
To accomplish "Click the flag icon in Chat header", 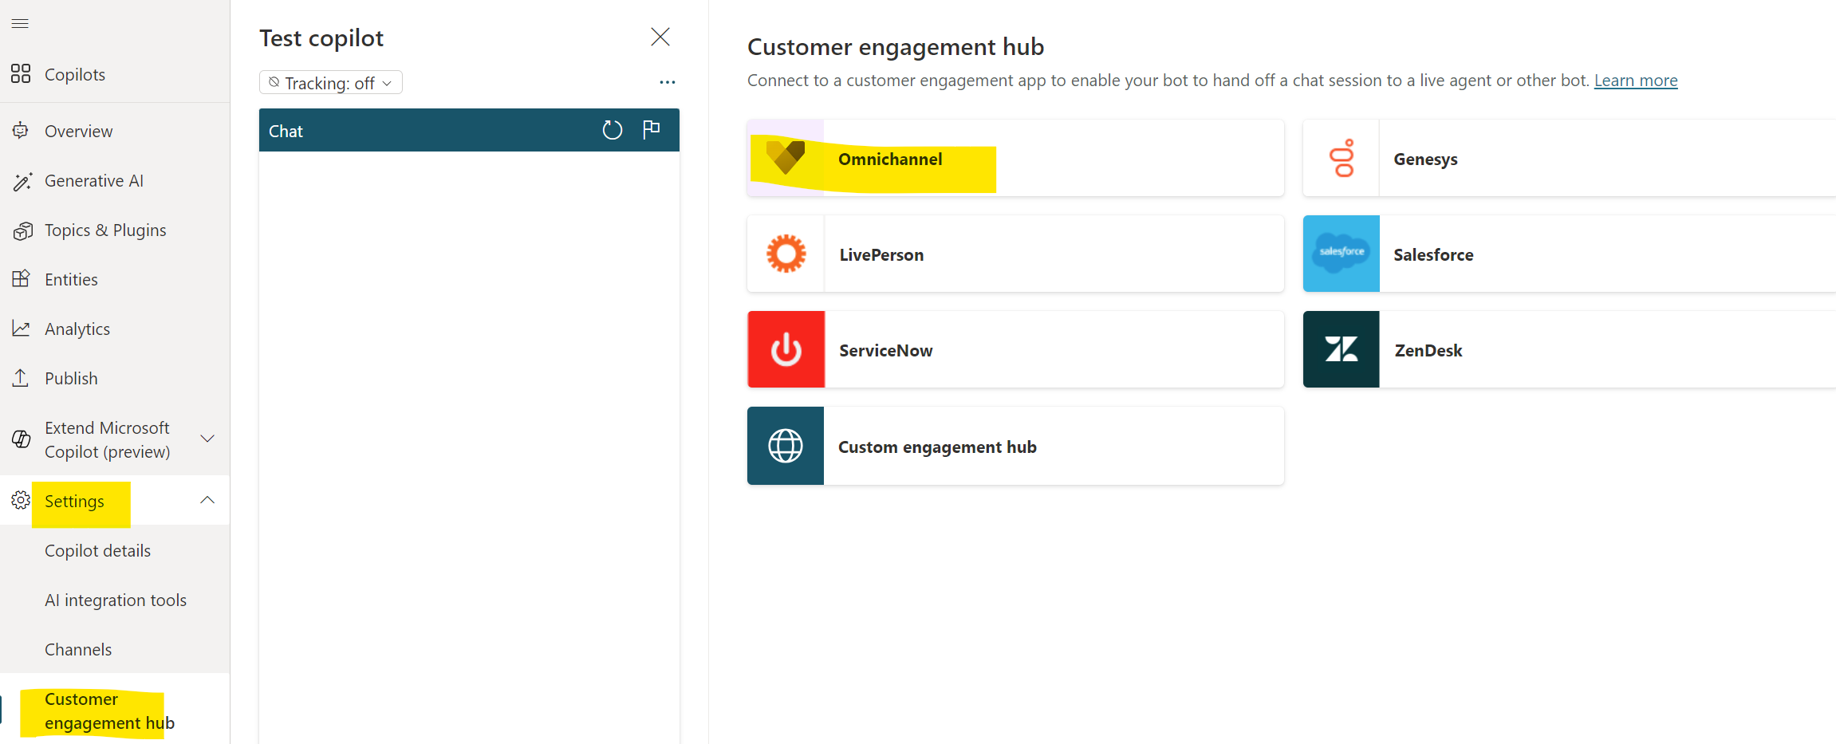I will pos(652,129).
